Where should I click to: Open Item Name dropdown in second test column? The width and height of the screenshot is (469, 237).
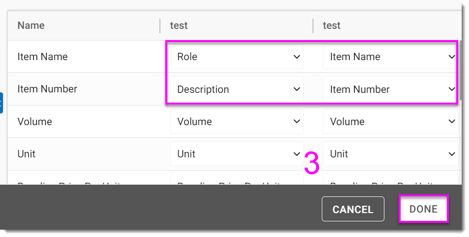click(390, 57)
